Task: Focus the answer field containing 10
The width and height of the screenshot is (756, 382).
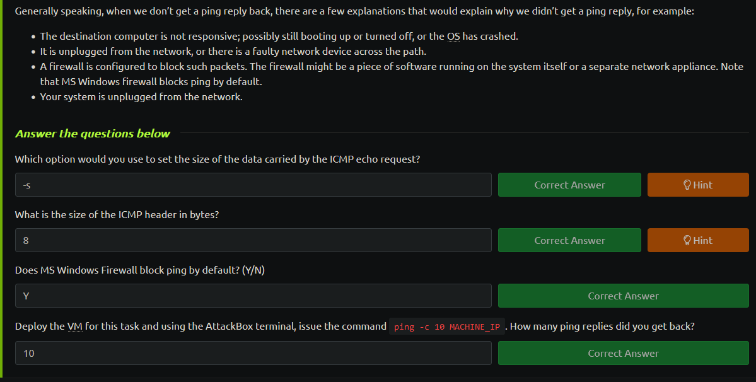Action: click(x=253, y=353)
